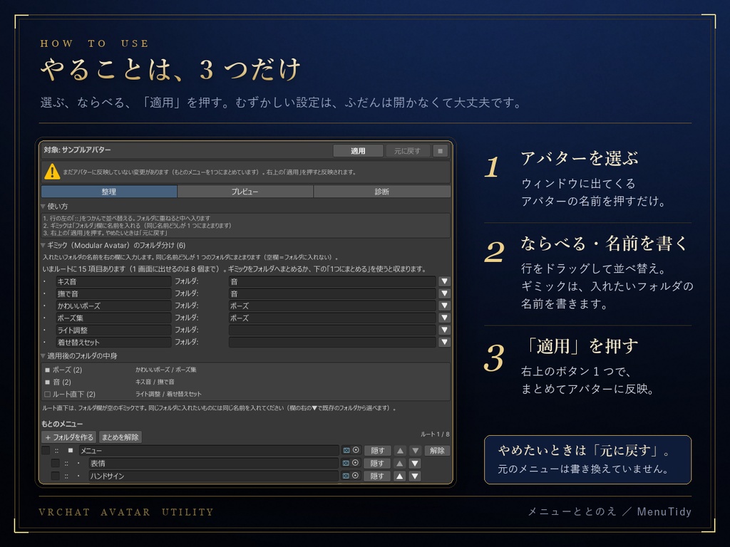The image size is (730, 547).
Task: Move ハンドサイン row down with arrow
Action: tap(416, 476)
